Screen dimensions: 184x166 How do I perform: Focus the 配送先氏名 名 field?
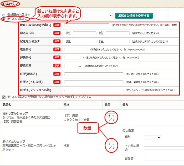pos(117,33)
